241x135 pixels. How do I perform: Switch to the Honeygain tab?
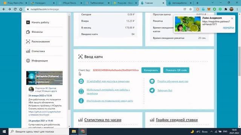[43, 3]
